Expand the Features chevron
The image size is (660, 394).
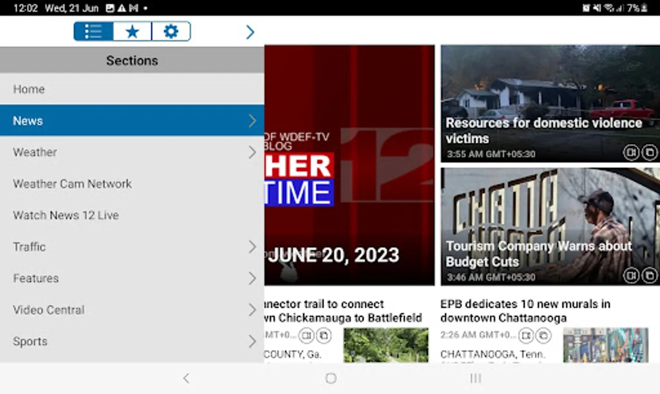252,278
